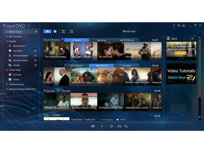Click See All for Hot Movies
The width and height of the screenshot is (204, 153).
pyautogui.click(x=155, y=40)
